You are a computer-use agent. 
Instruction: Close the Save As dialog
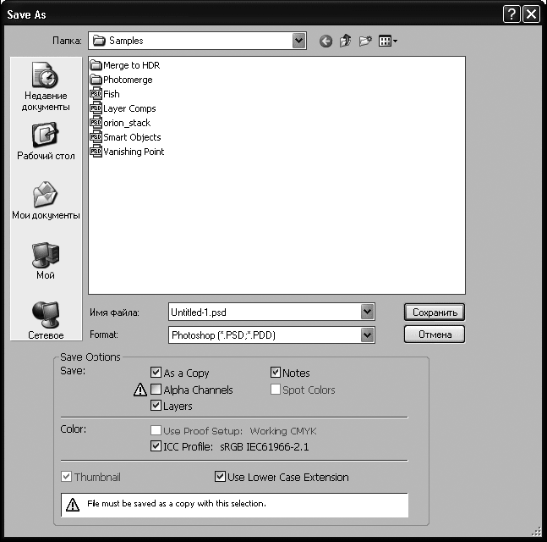coord(531,14)
